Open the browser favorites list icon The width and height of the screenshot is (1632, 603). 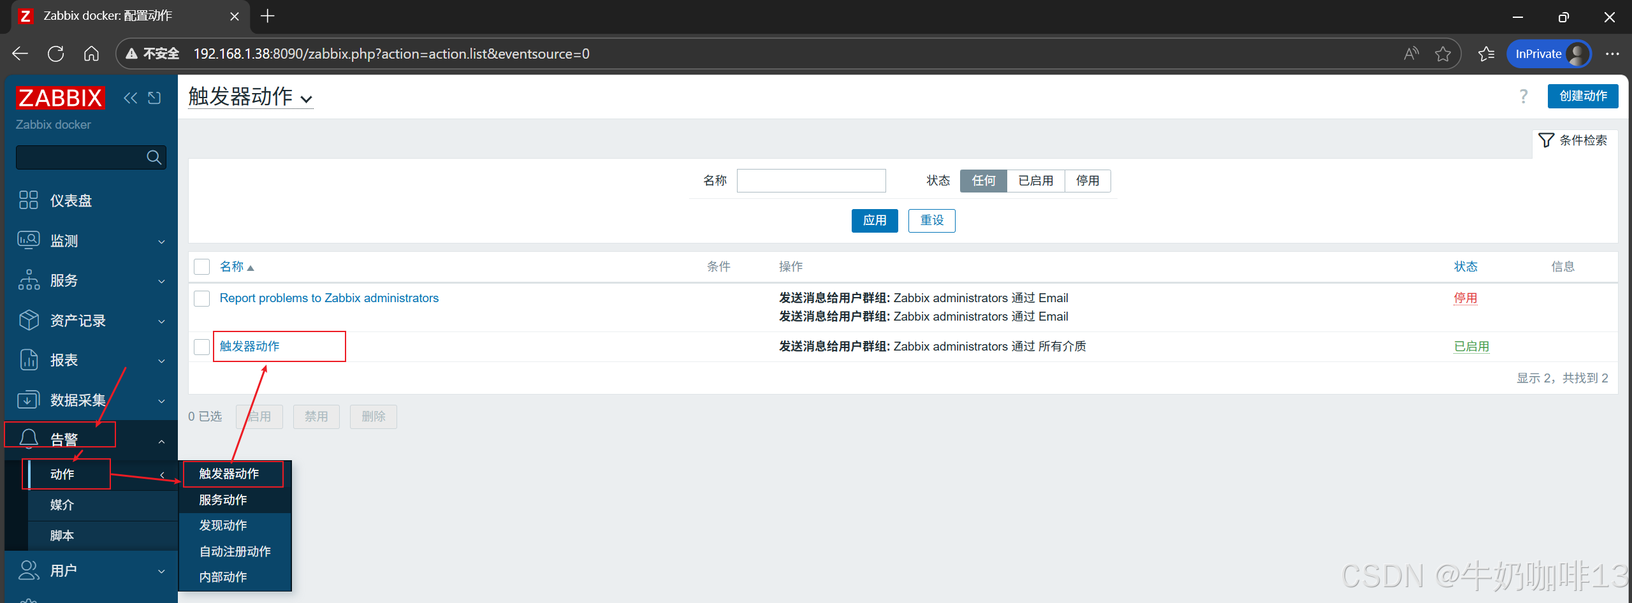pos(1487,54)
